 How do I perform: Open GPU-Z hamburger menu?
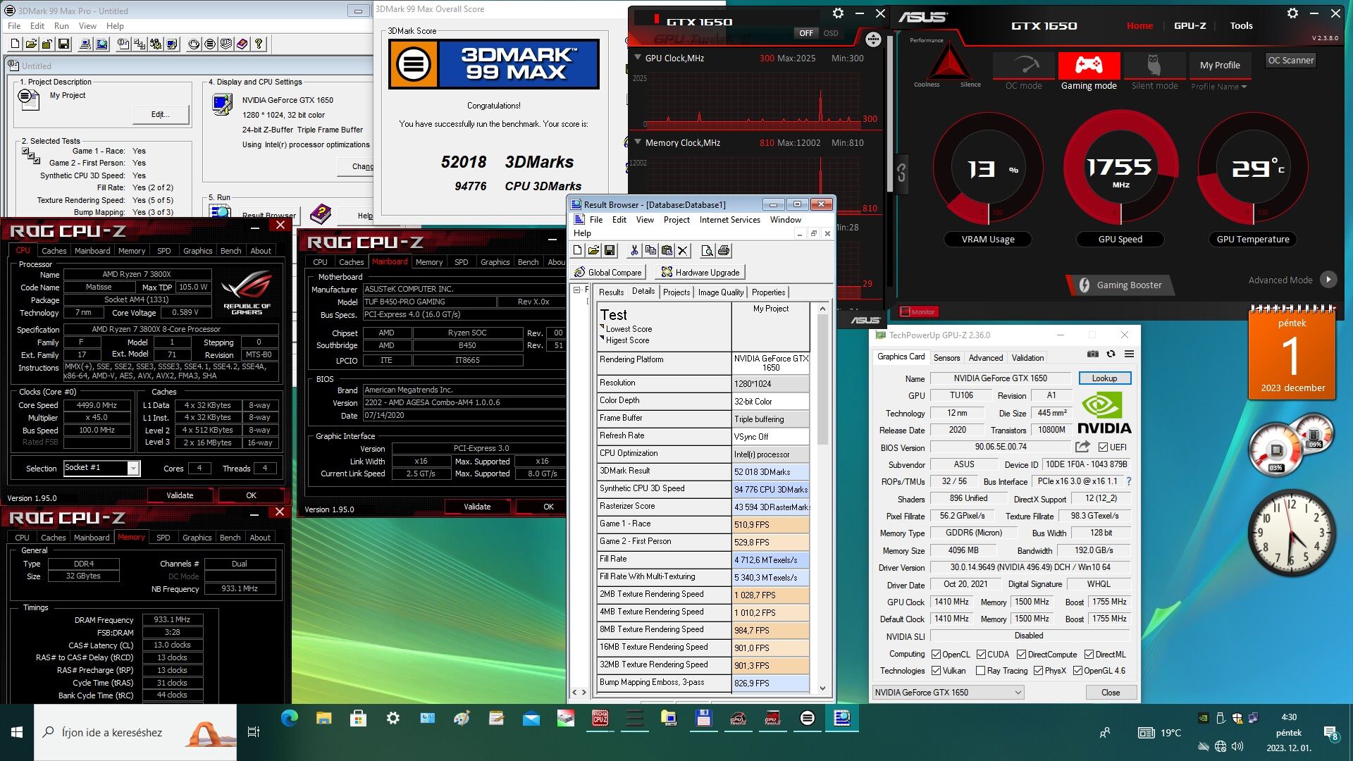pyautogui.click(x=1129, y=354)
